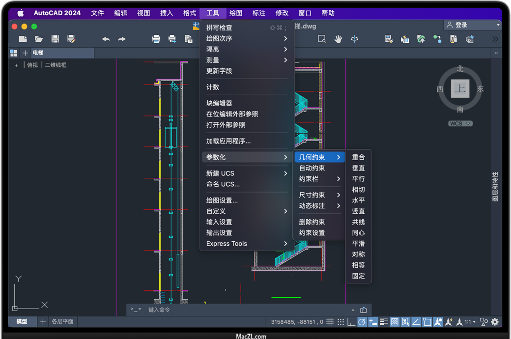Open settings gear in status bar

(495, 322)
